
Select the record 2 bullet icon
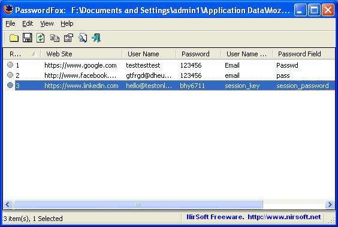[x=10, y=75]
